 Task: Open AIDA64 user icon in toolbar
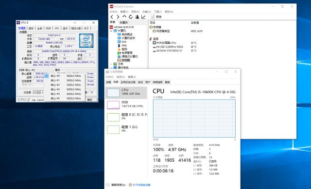tap(137, 17)
